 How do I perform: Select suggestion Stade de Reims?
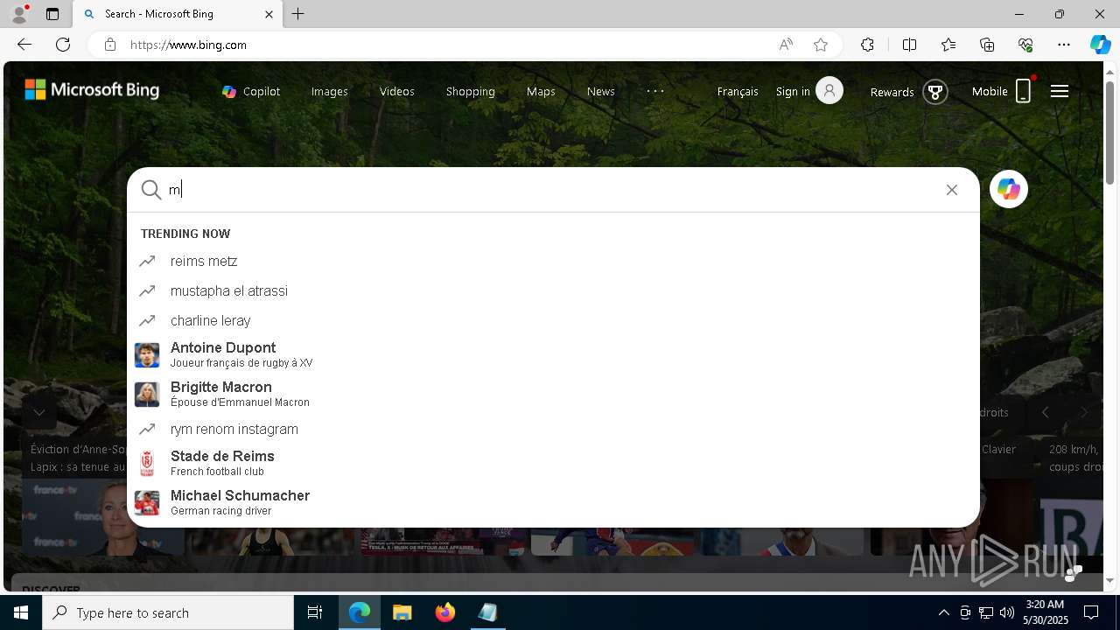point(553,463)
